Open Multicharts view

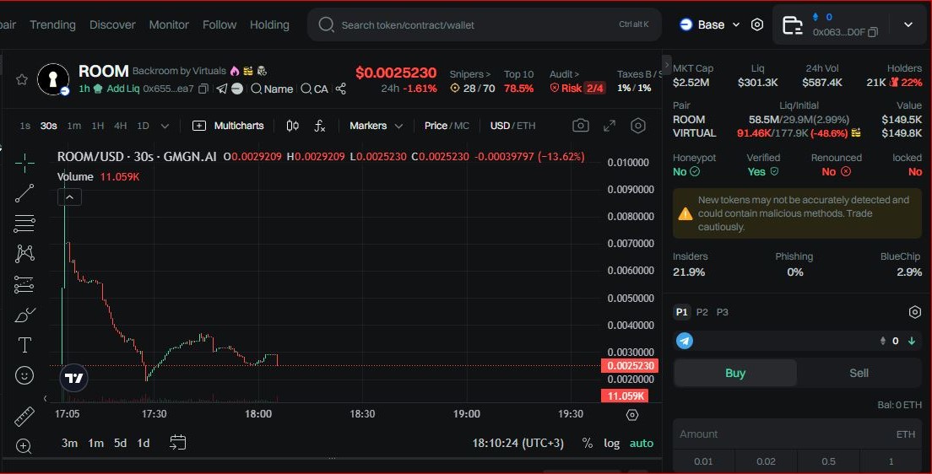[x=228, y=126]
